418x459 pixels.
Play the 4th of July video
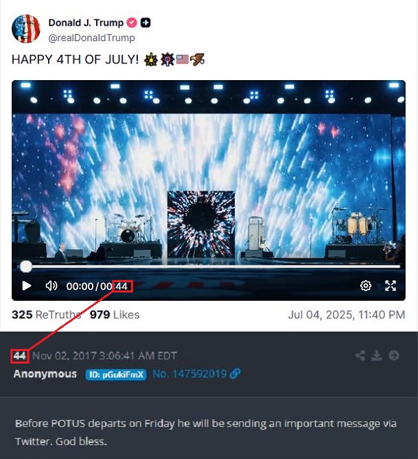26,286
